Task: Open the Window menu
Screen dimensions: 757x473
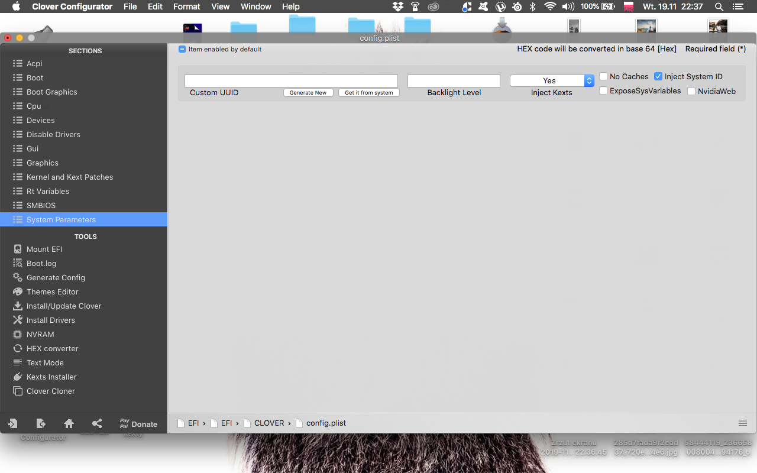Action: (x=256, y=7)
